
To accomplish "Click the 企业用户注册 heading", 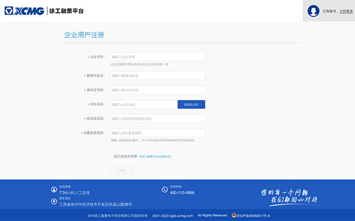I will (x=84, y=35).
